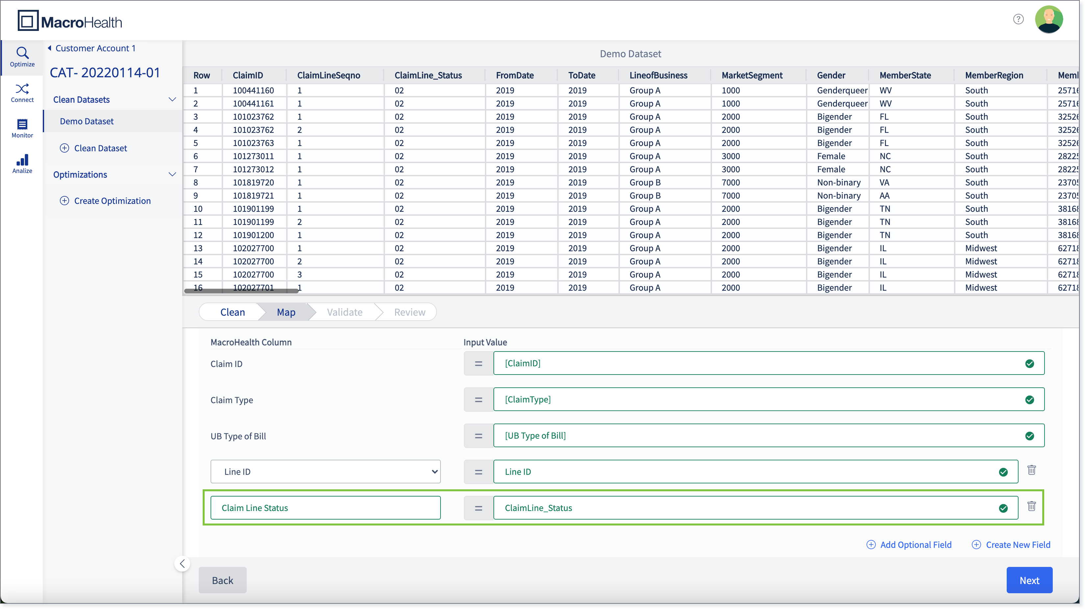Screen dimensions: 1085x609
Task: Switch to the Review step tab
Action: pos(409,312)
